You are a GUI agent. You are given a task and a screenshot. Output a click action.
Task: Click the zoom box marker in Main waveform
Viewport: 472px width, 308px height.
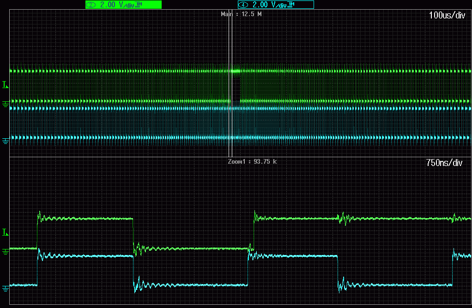pyautogui.click(x=230, y=83)
